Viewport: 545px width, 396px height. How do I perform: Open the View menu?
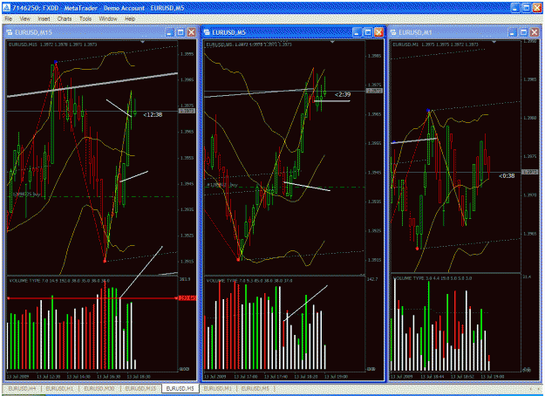pyautogui.click(x=24, y=19)
